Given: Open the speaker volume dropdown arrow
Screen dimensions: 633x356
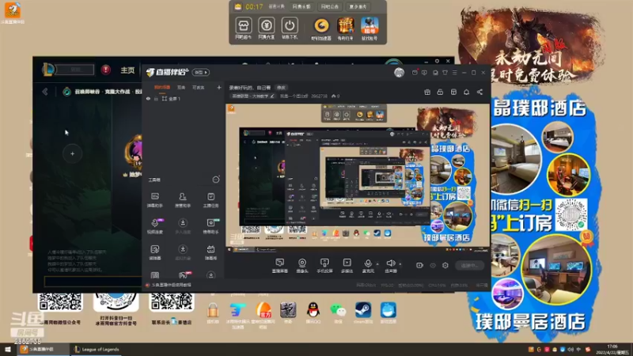Looking at the screenshot, I should point(400,264).
